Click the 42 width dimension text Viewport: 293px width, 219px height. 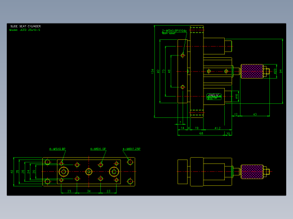point(12,172)
